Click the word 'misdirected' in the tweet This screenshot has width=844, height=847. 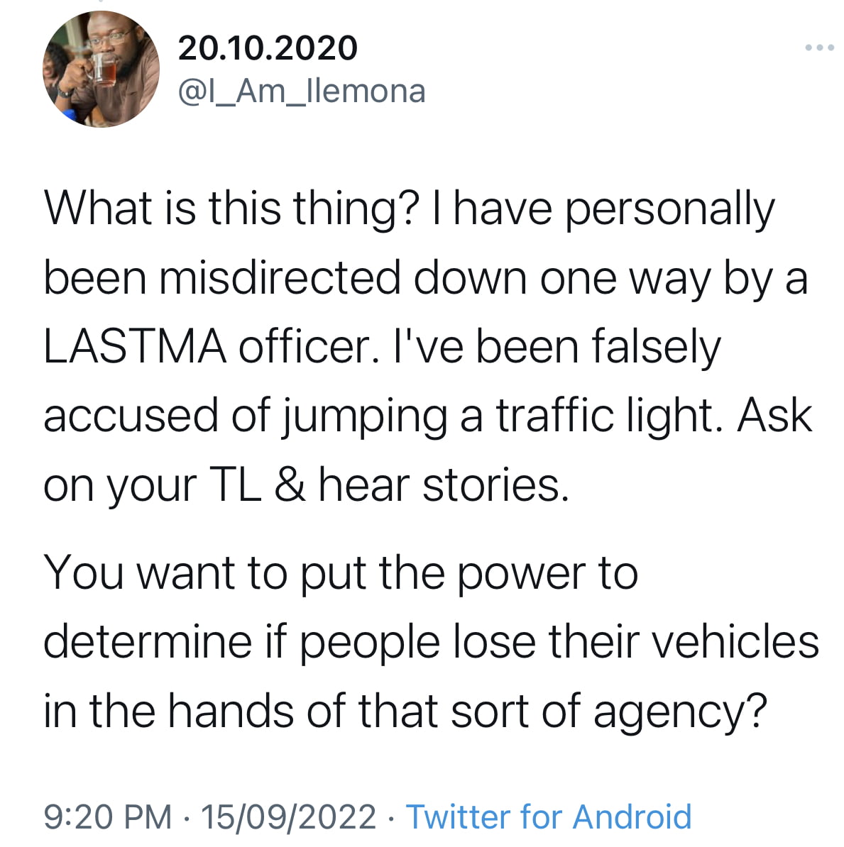pos(280,278)
